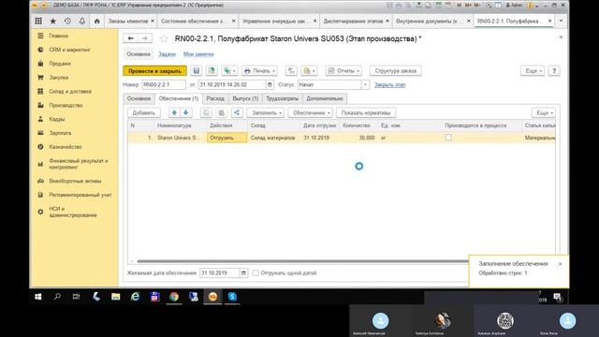The width and height of the screenshot is (599, 337).
Task: Click the НСИ и администрирование gear icon
Action: click(x=40, y=212)
